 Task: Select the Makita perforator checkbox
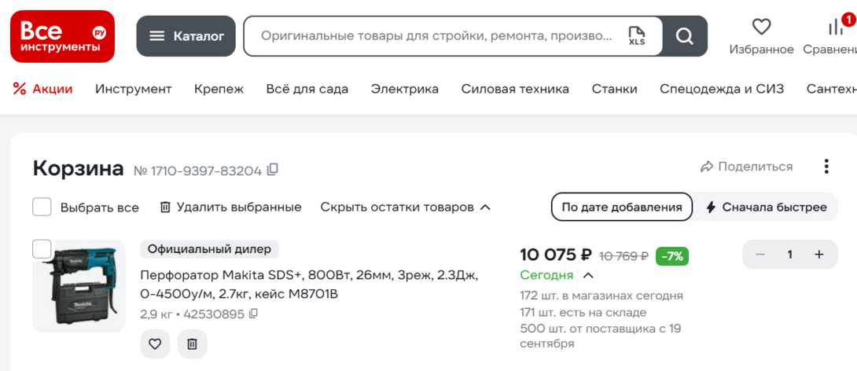(42, 248)
